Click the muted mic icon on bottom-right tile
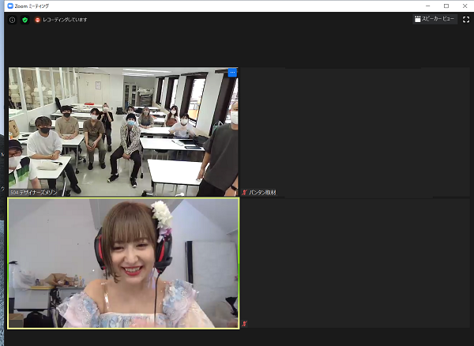Viewport: 474px width, 346px height. [244, 324]
